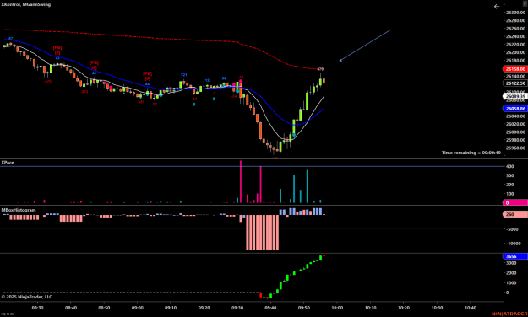Click the 10:20 time axis label
This screenshot has height=317, width=528.
[x=404, y=308]
